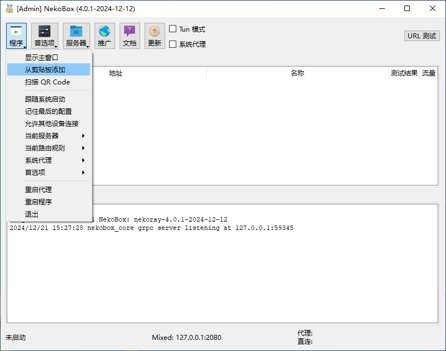Open the 首选项 (Preferences) toolbar button
Viewport: 446px width, 351px height.
(x=44, y=36)
